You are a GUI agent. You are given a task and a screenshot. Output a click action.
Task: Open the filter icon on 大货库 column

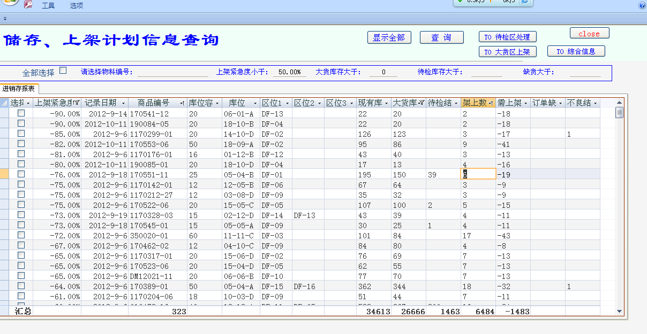[421, 103]
